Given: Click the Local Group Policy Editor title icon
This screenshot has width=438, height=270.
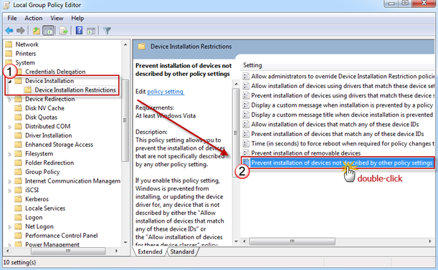Looking at the screenshot, I should coord(6,5).
